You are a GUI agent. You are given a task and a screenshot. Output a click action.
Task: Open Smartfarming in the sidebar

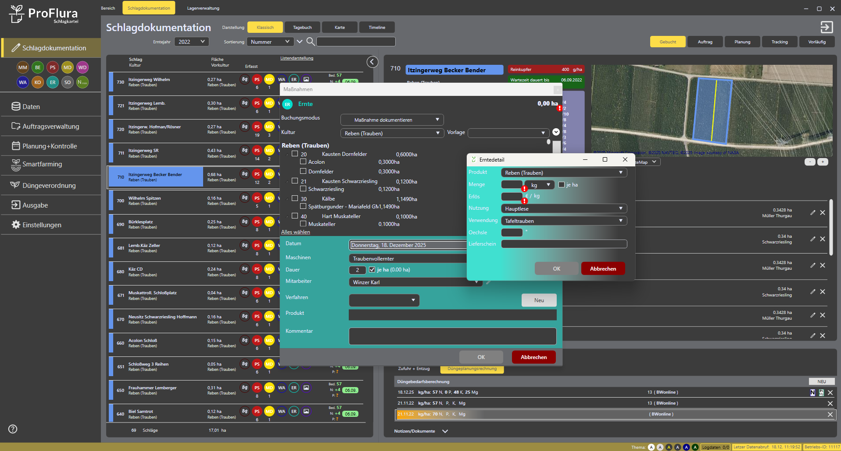coord(42,164)
